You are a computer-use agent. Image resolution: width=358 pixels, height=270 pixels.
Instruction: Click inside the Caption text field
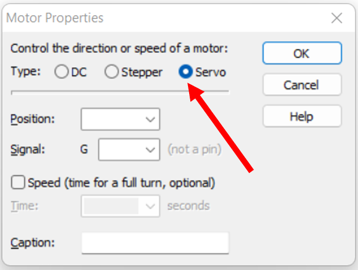[156, 243]
